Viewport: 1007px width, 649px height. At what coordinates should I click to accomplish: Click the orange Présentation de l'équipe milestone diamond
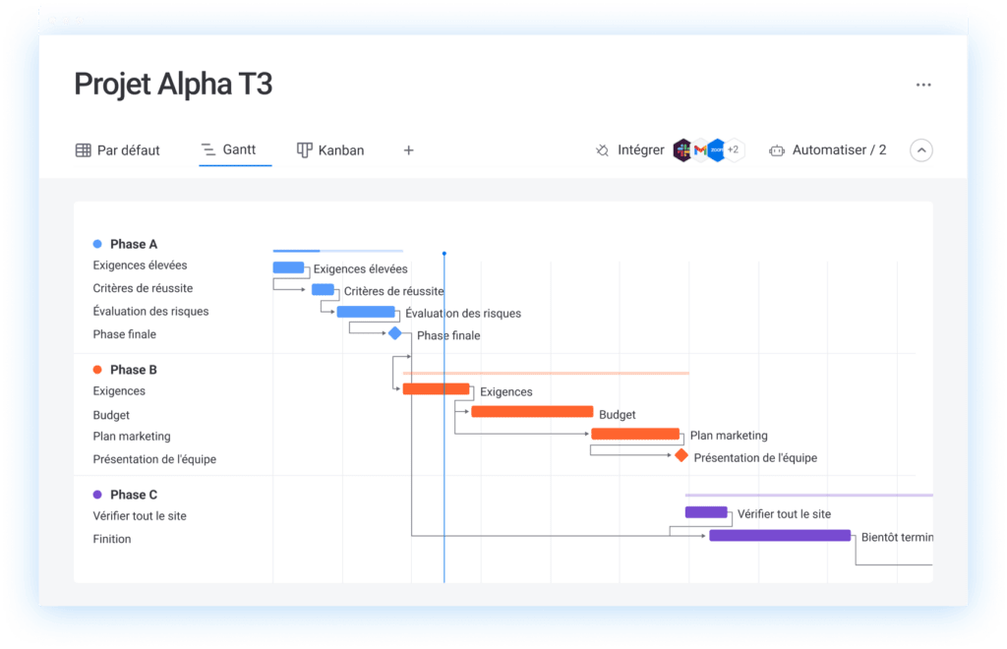click(681, 456)
